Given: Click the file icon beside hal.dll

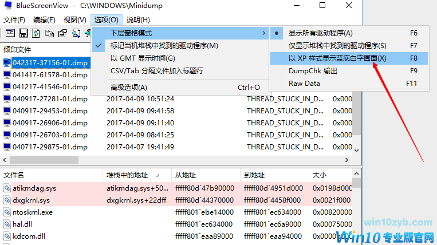Looking at the screenshot, I should pyautogui.click(x=7, y=224).
